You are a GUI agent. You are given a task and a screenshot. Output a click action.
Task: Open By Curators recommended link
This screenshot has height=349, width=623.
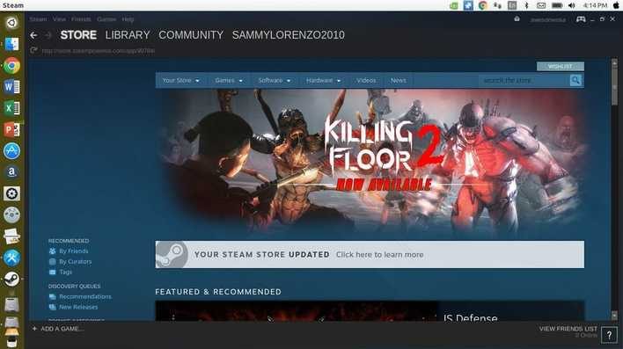[x=75, y=262]
